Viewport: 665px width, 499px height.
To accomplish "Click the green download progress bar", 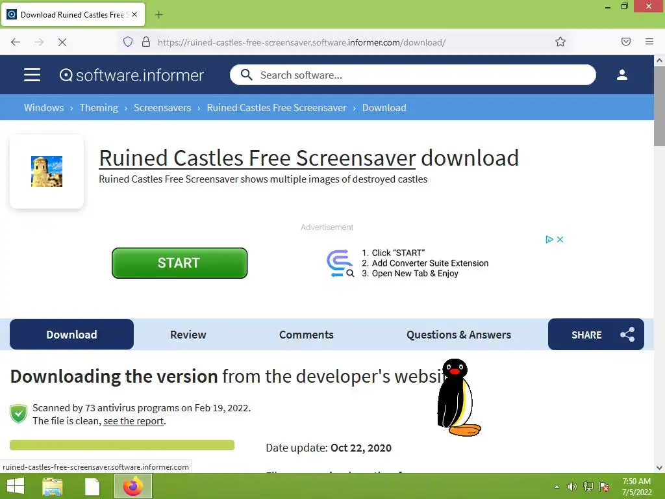I will point(122,445).
